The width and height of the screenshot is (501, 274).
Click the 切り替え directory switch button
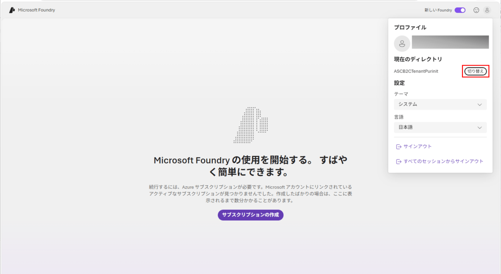[476, 71]
